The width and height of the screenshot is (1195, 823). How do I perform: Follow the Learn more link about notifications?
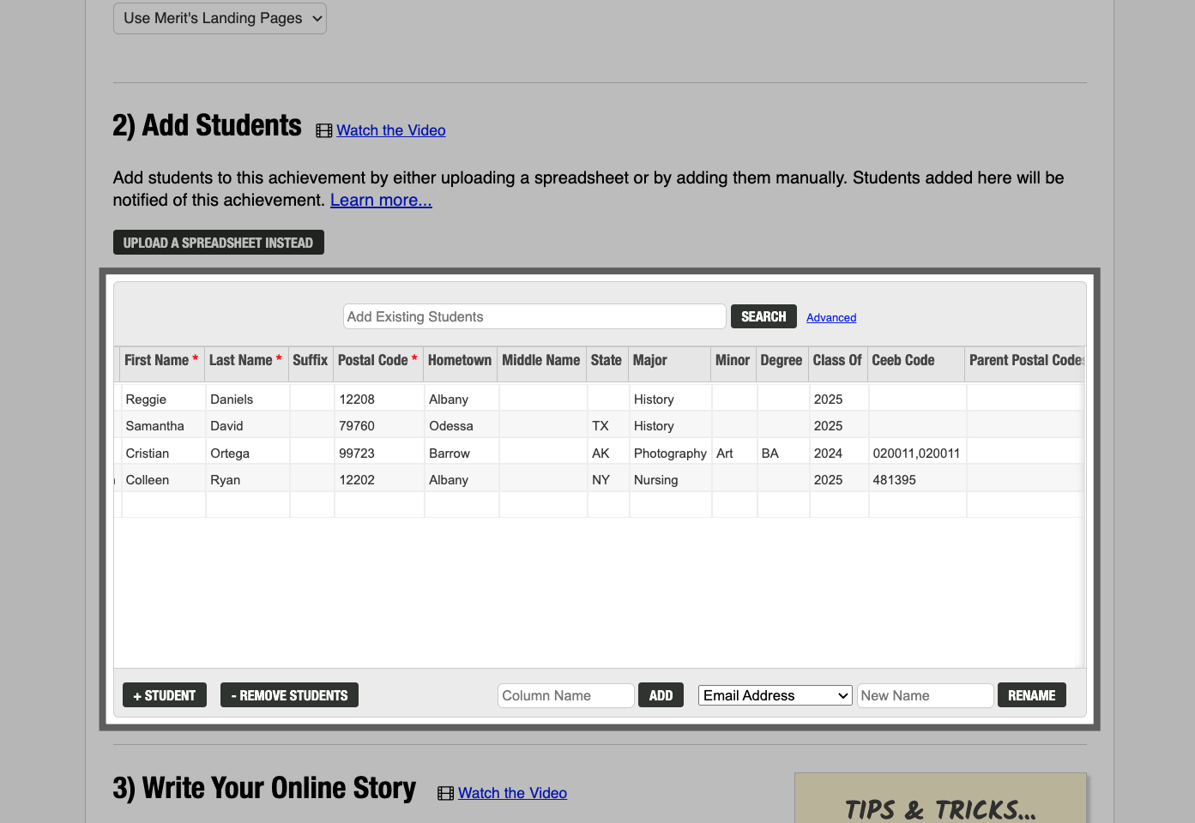pos(381,200)
